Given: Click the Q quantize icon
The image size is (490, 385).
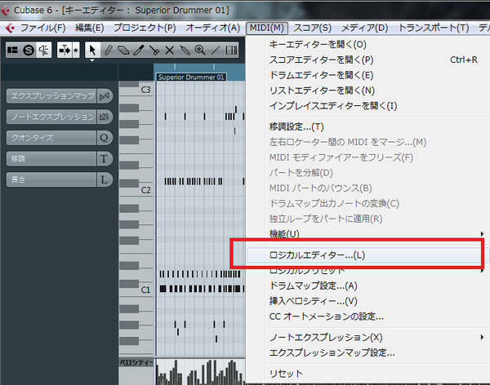Looking at the screenshot, I should coord(105,138).
